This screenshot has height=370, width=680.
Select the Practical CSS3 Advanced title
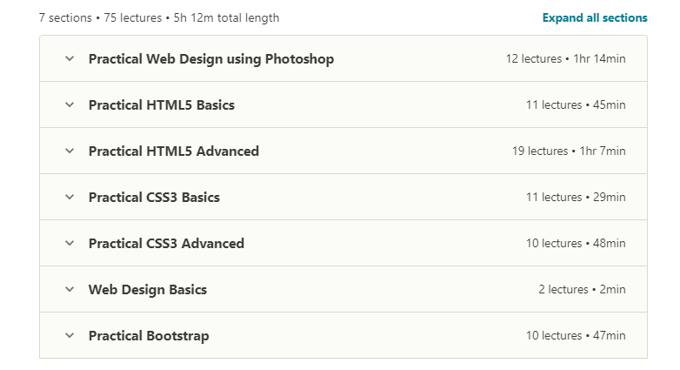pyautogui.click(x=166, y=243)
